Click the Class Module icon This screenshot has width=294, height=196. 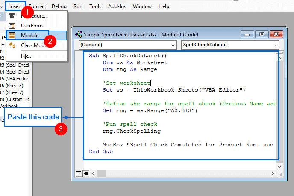12,45
